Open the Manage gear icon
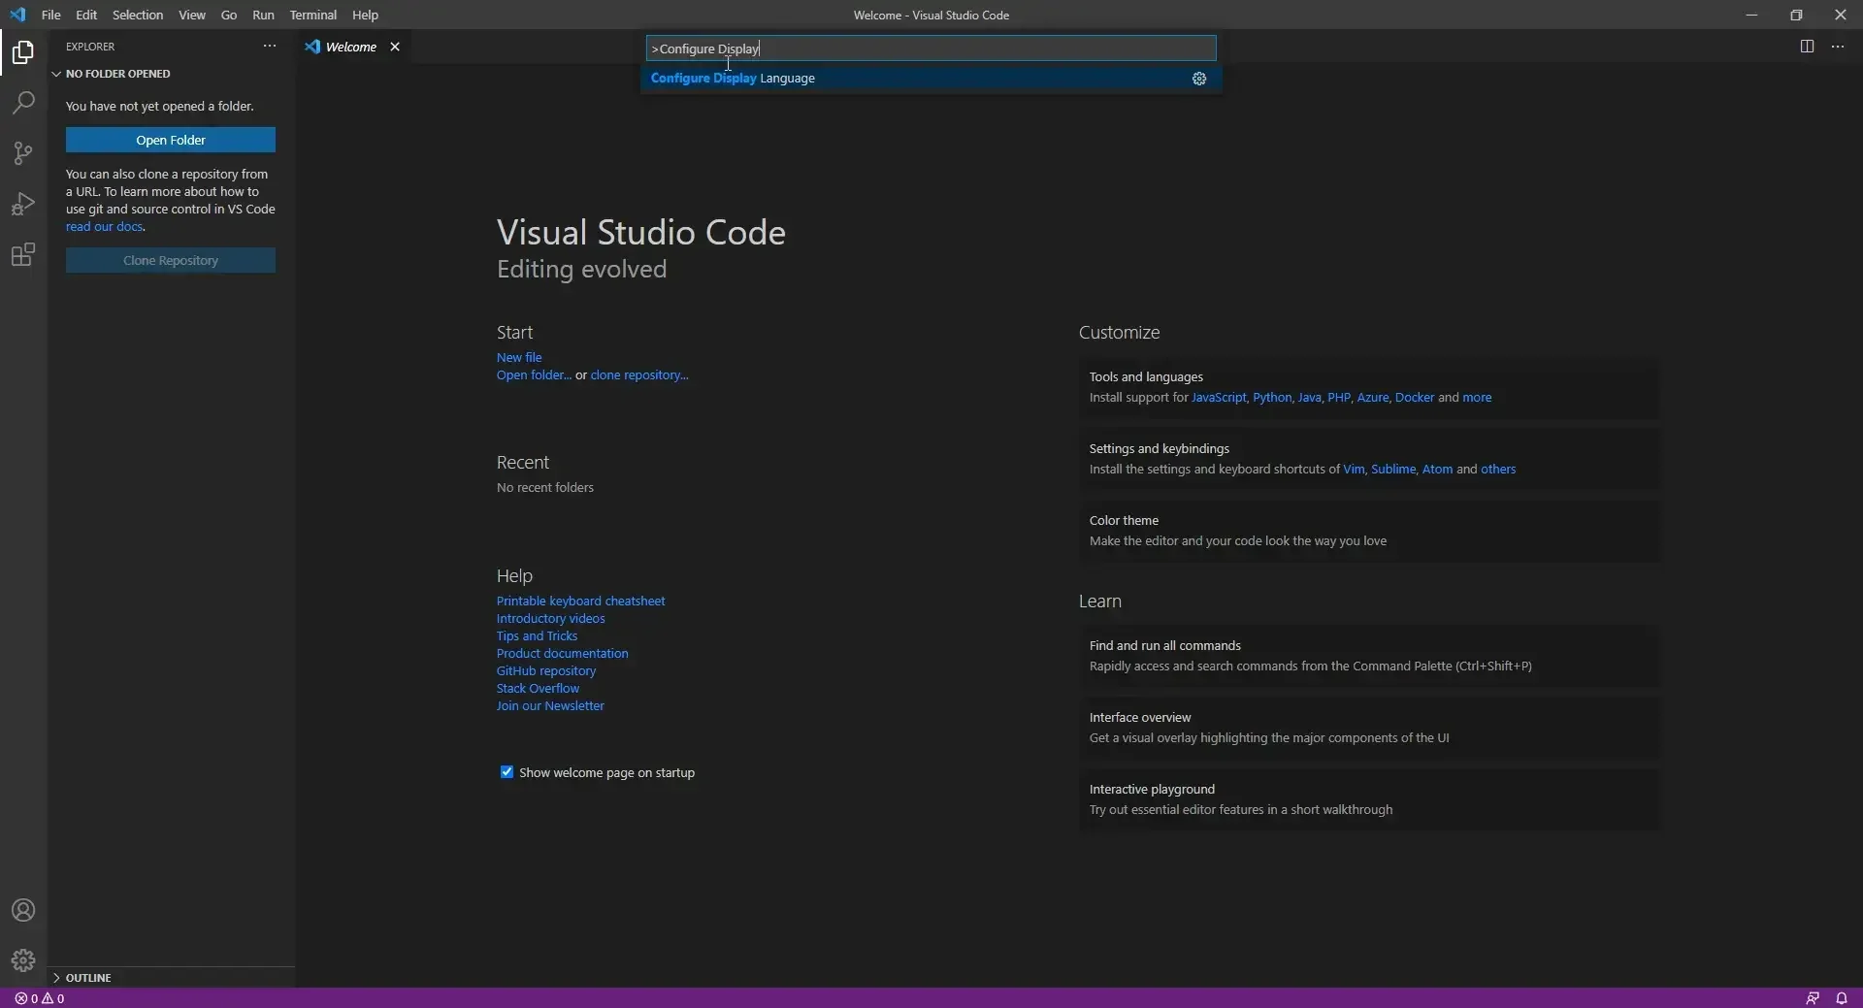The image size is (1863, 1008). (x=22, y=961)
